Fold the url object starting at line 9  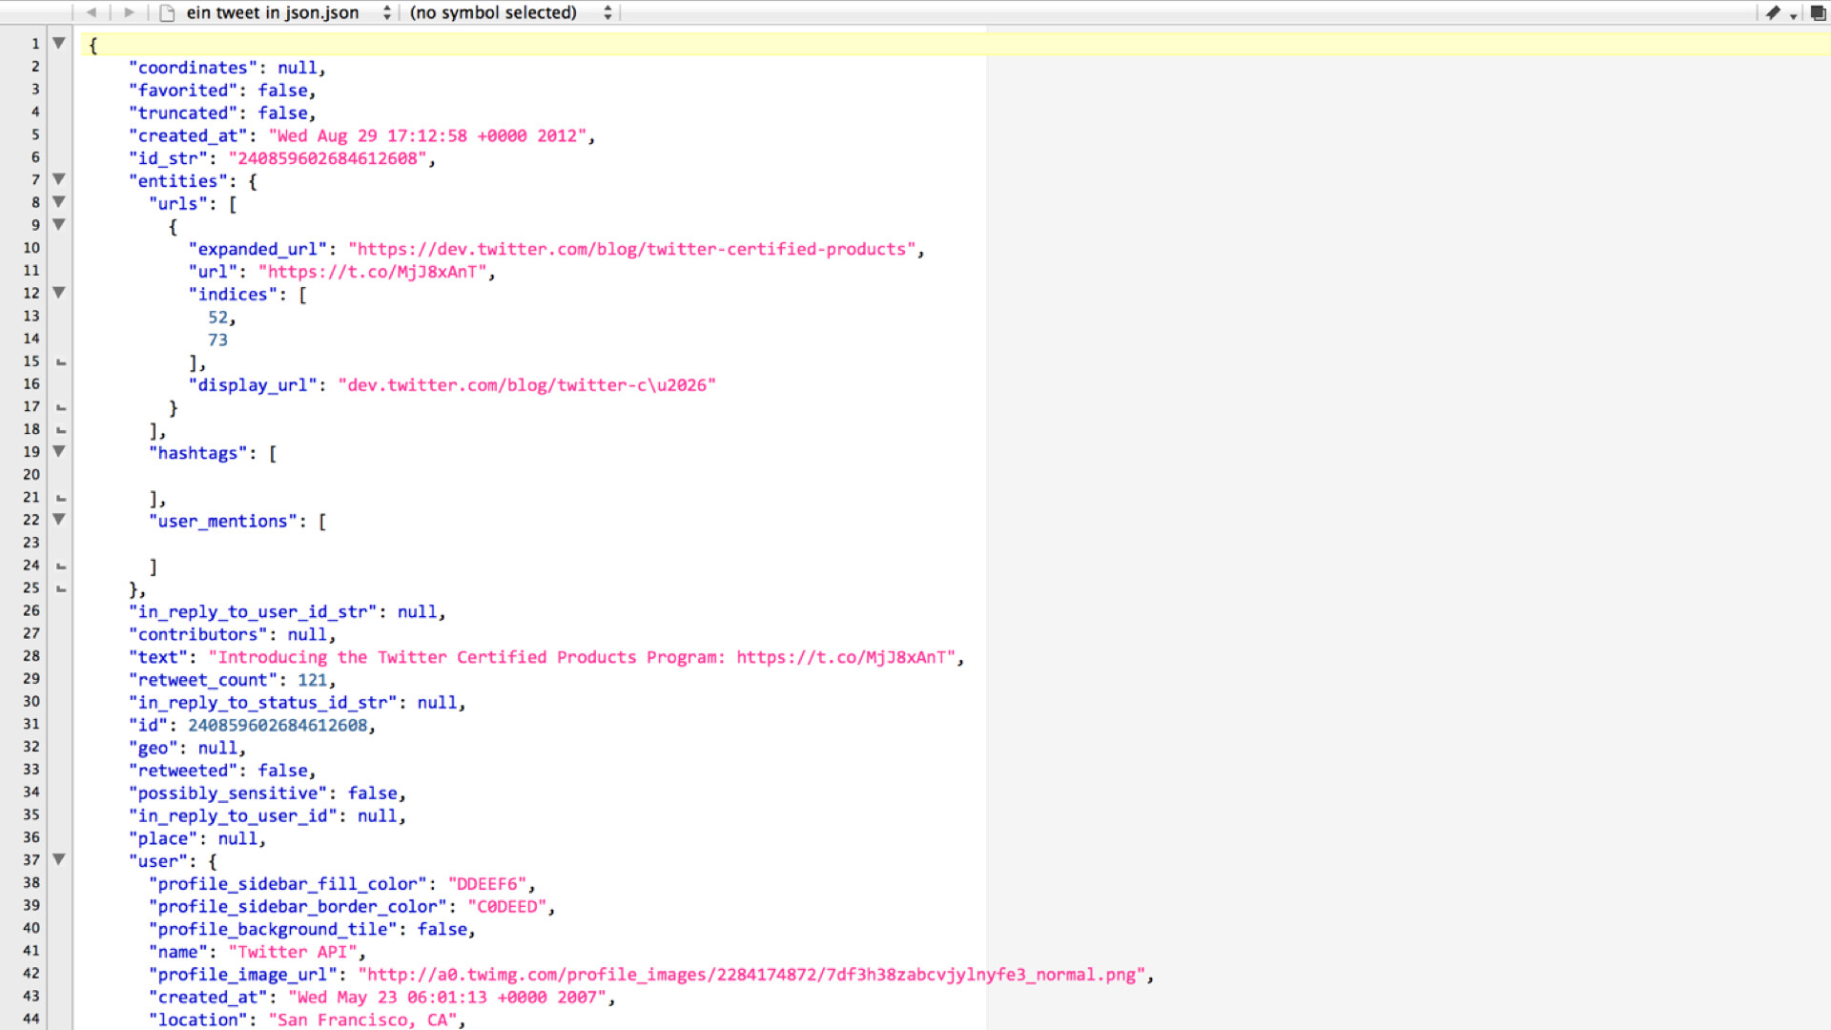(x=59, y=225)
